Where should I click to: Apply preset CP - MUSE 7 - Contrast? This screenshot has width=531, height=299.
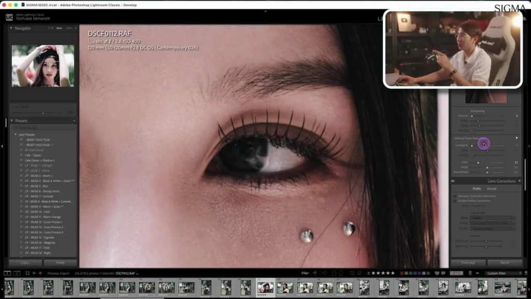click(39, 196)
